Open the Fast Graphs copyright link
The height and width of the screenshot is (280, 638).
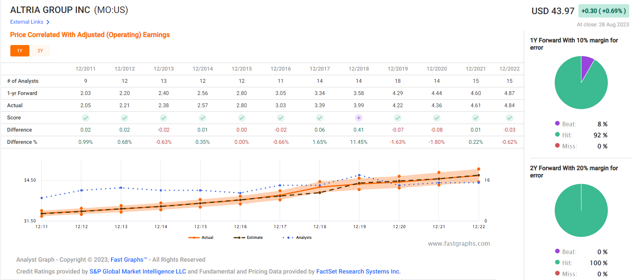129,260
